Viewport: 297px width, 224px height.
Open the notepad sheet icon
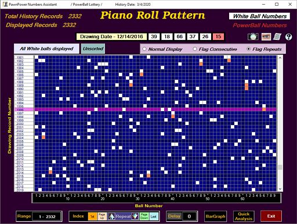277,36
